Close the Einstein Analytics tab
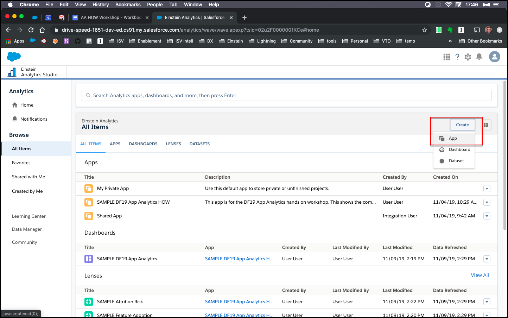 pos(231,18)
